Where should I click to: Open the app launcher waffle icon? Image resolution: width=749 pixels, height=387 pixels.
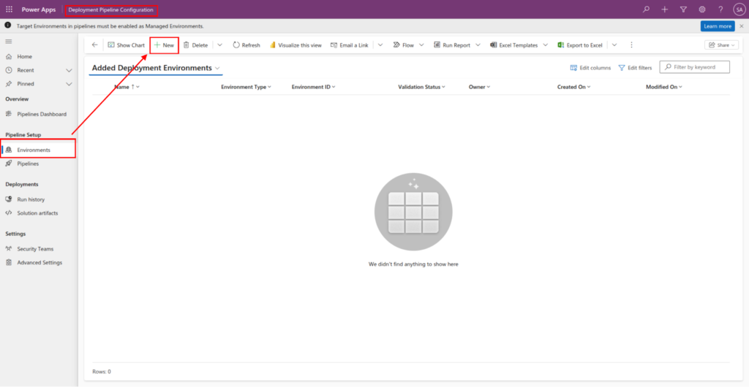[10, 9]
